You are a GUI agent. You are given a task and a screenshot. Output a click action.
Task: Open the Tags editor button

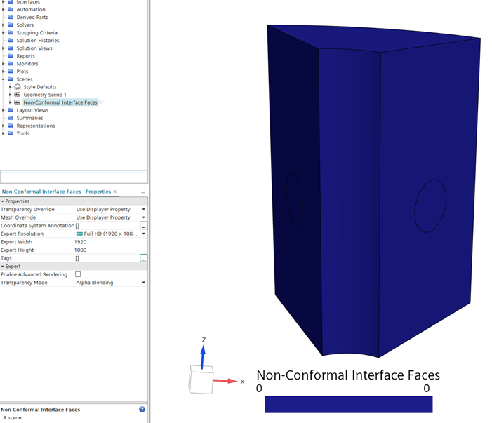tap(143, 258)
